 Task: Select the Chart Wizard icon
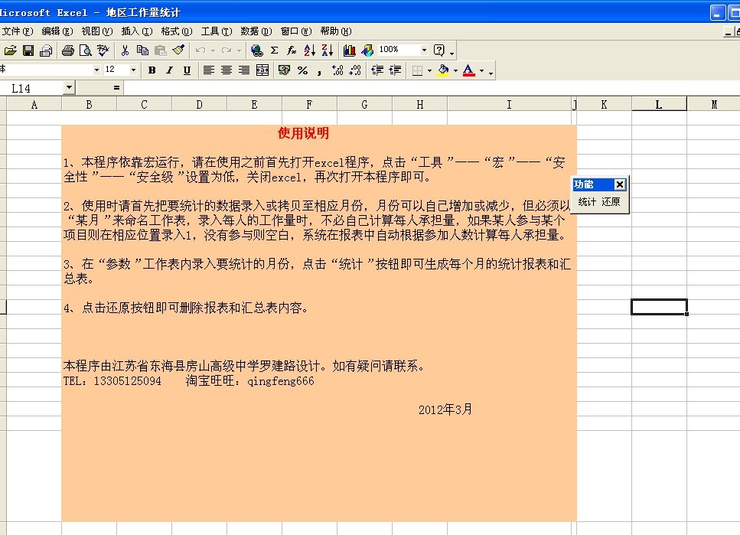pyautogui.click(x=349, y=50)
